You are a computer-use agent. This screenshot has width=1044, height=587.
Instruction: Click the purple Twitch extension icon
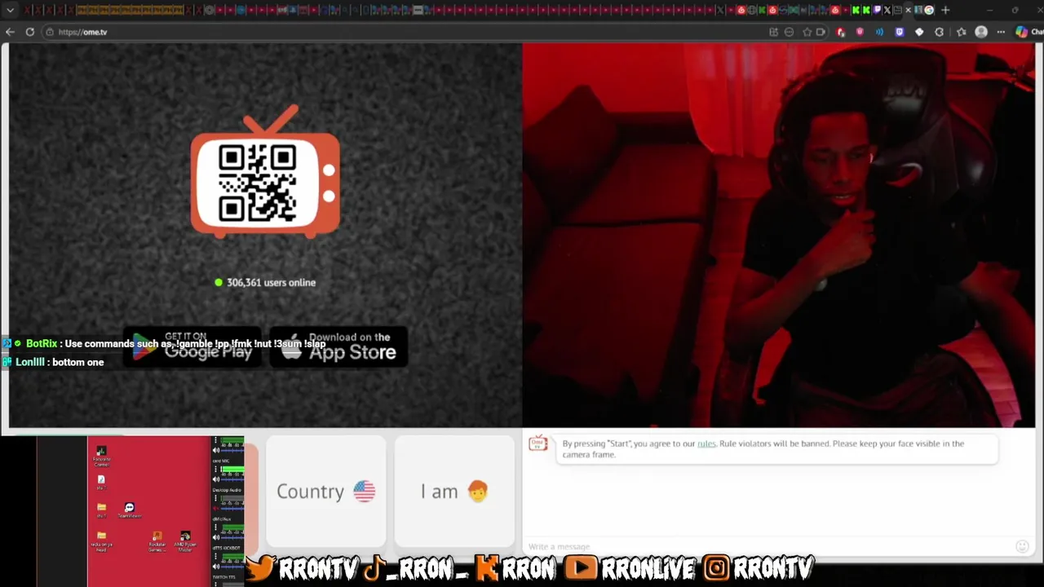point(900,32)
